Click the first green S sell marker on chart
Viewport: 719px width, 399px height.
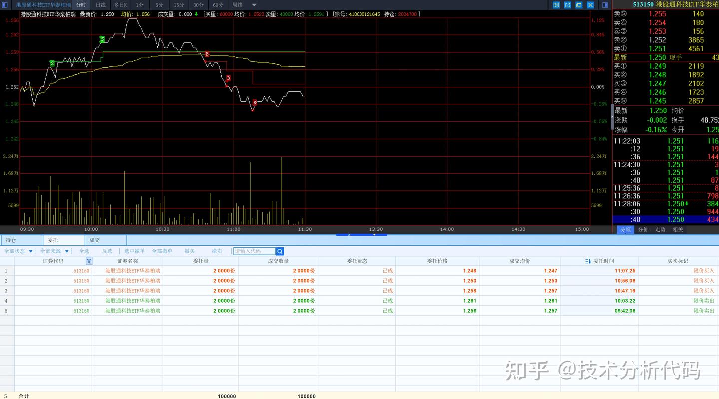coord(52,63)
